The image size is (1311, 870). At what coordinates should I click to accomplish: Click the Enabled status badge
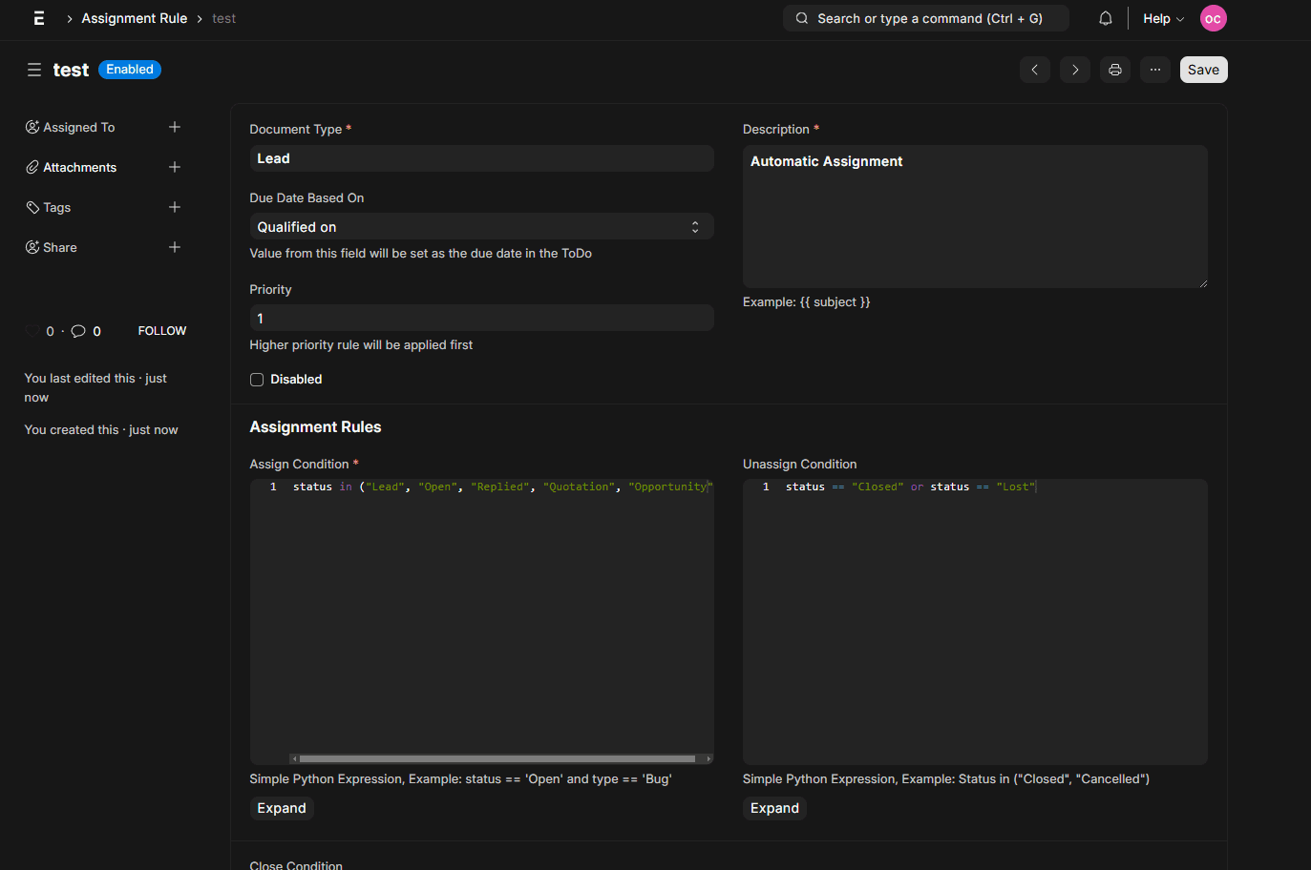[x=130, y=70]
